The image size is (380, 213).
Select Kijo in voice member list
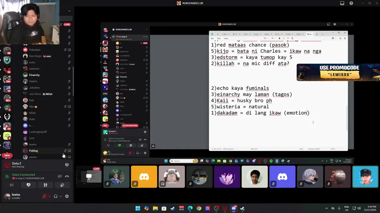[x=47, y=106]
